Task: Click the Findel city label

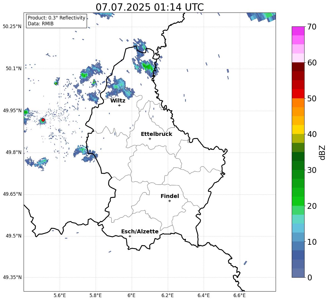Action: point(170,196)
